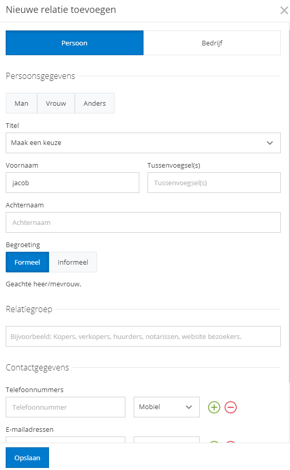This screenshot has height=470, width=290.
Task: Click the Tussenvoegsel(s) input field
Action: point(214,183)
